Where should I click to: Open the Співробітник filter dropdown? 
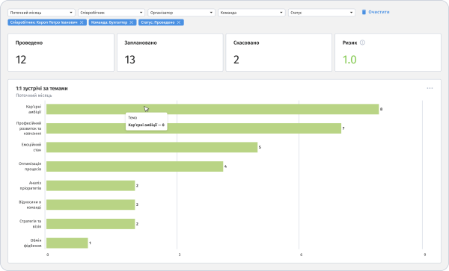tap(112, 13)
